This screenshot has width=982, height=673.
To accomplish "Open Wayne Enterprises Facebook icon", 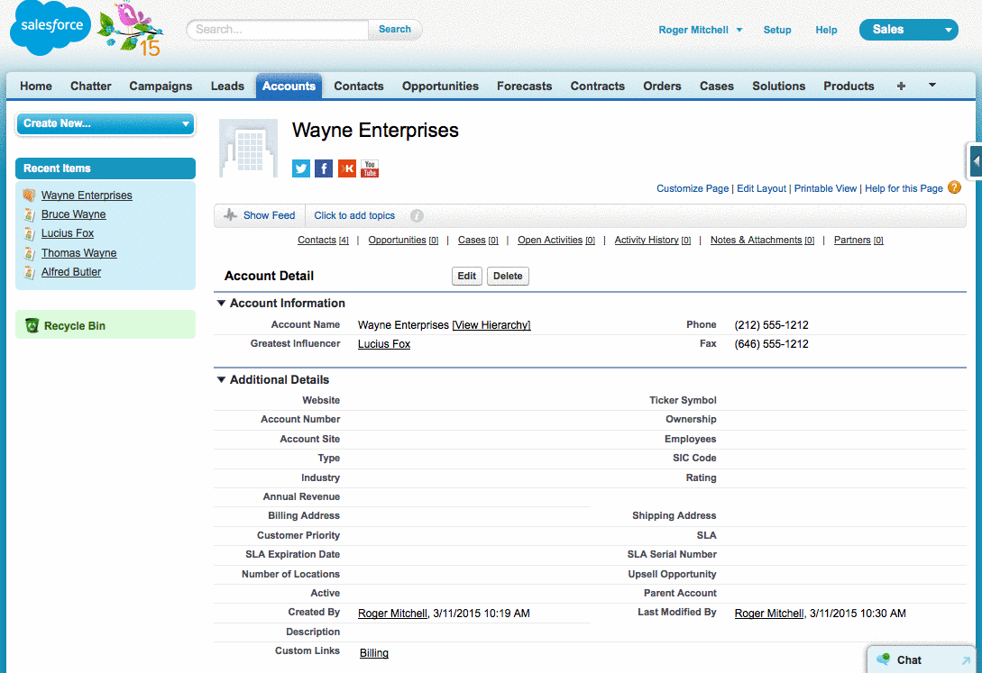I will pos(324,168).
